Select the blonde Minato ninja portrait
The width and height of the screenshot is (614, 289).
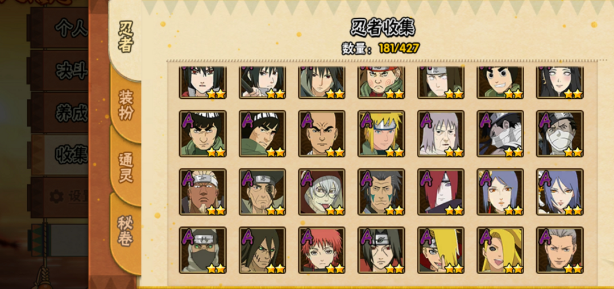click(x=381, y=134)
